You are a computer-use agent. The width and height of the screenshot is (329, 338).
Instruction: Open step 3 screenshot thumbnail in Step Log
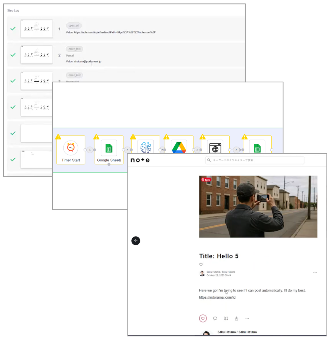click(x=37, y=81)
